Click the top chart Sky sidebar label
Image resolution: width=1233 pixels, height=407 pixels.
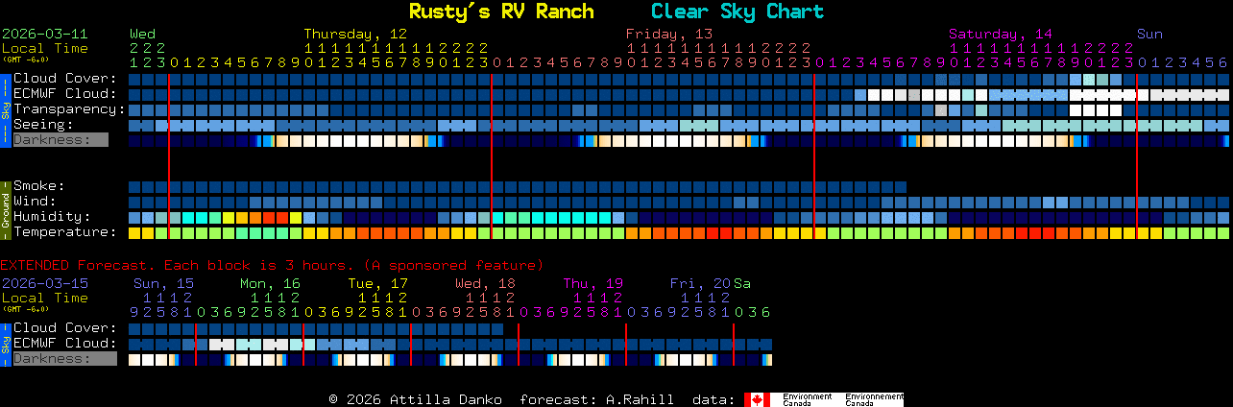pyautogui.click(x=5, y=109)
